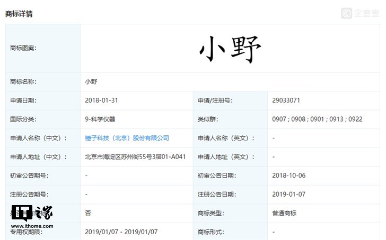Click the 小野 trademark image
The width and height of the screenshot is (386, 240).
click(x=230, y=49)
